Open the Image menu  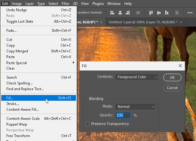[17, 4]
